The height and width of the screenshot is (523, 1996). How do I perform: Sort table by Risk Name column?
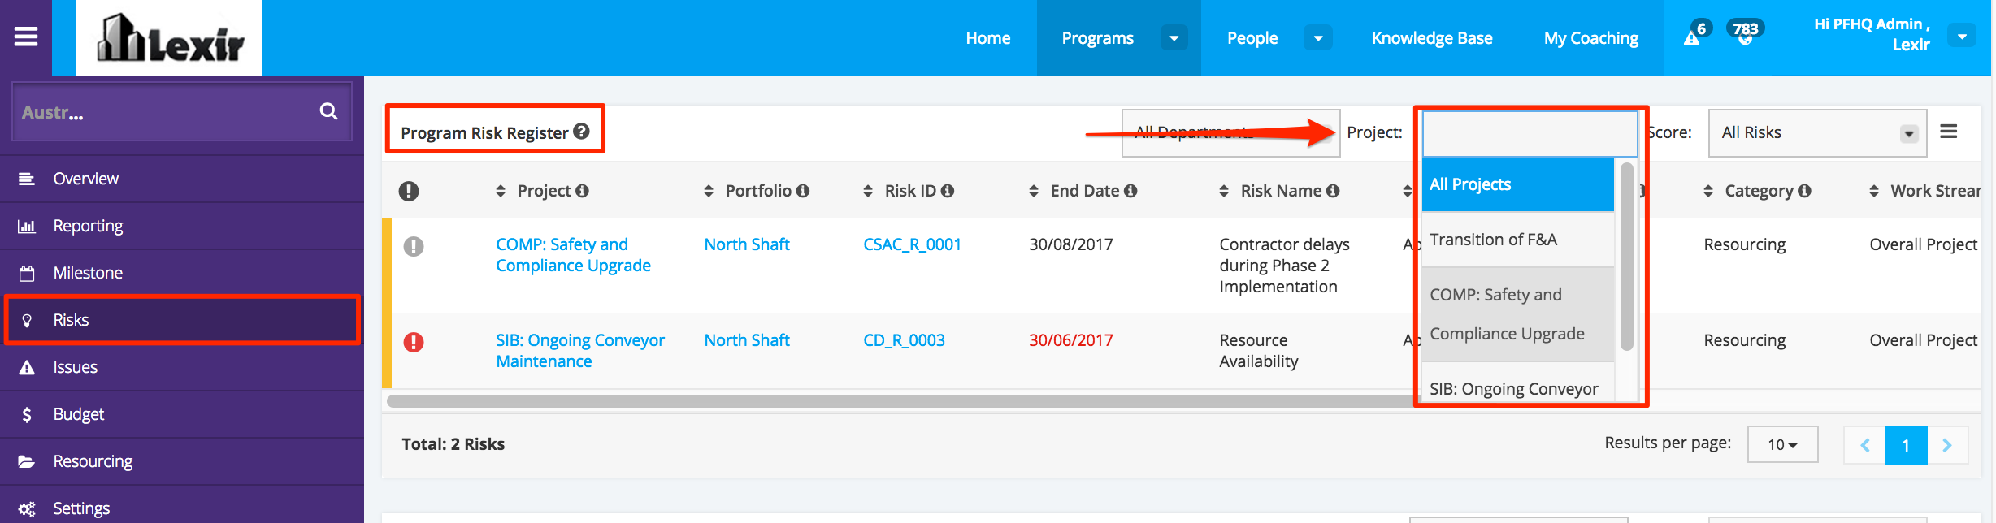click(x=1224, y=191)
